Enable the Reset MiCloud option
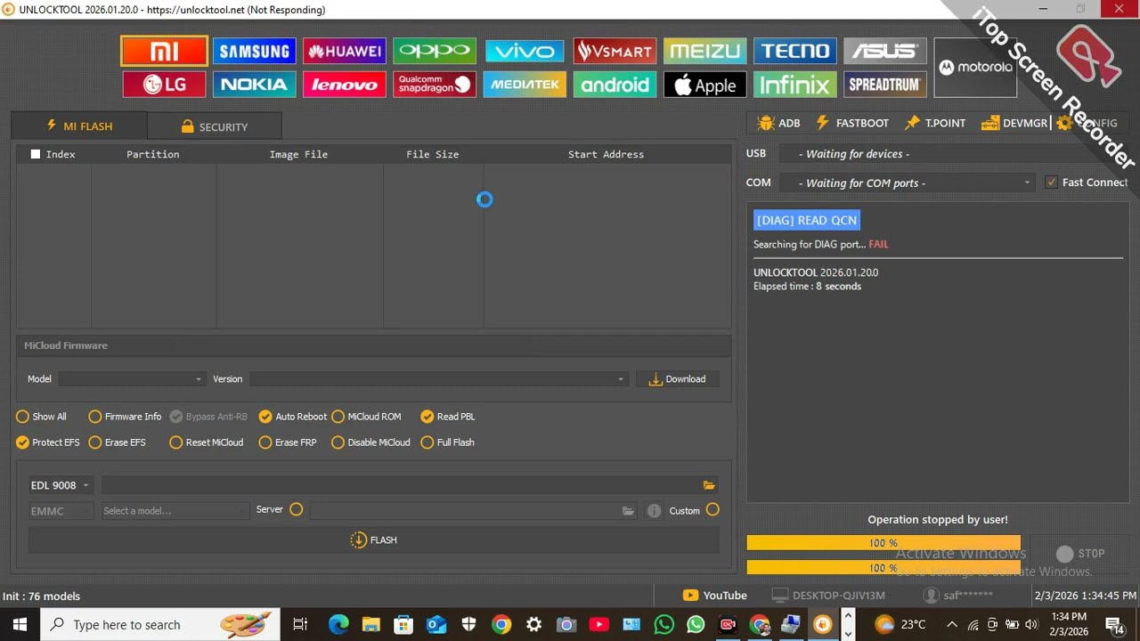This screenshot has height=641, width=1140. [x=207, y=442]
